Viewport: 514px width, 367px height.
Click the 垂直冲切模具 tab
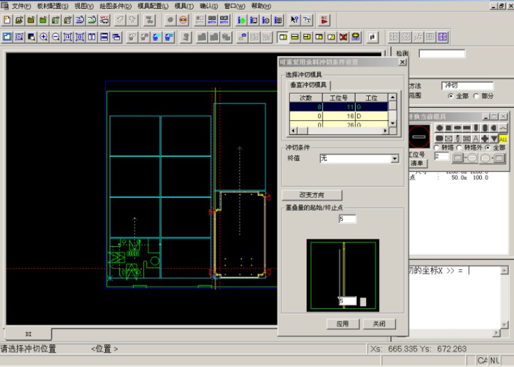(x=309, y=85)
